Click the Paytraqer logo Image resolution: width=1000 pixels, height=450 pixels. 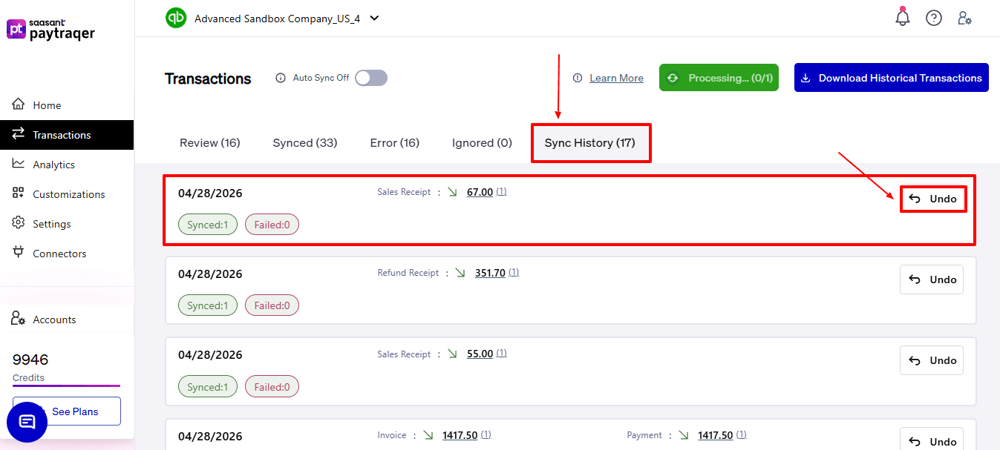50,30
